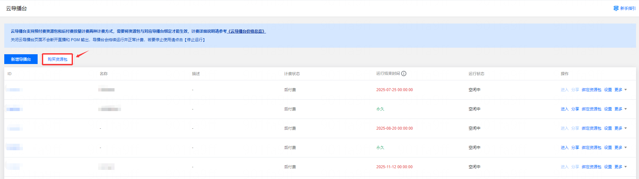
Task: Expand 更多 in the 2025-11-12 row
Action: (x=620, y=167)
